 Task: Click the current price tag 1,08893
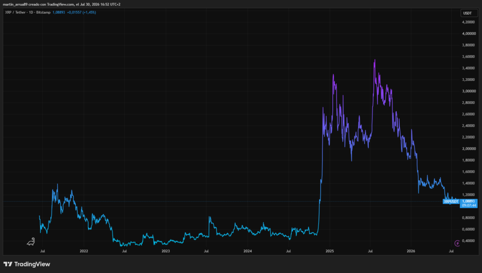(468, 201)
